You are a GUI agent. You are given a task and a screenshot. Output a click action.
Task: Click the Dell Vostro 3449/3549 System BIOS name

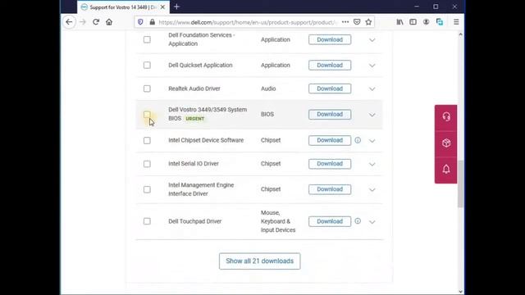point(208,114)
